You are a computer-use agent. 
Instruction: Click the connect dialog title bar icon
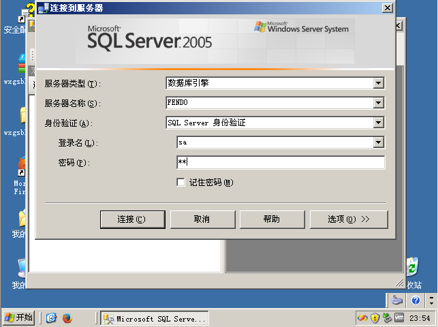43,8
